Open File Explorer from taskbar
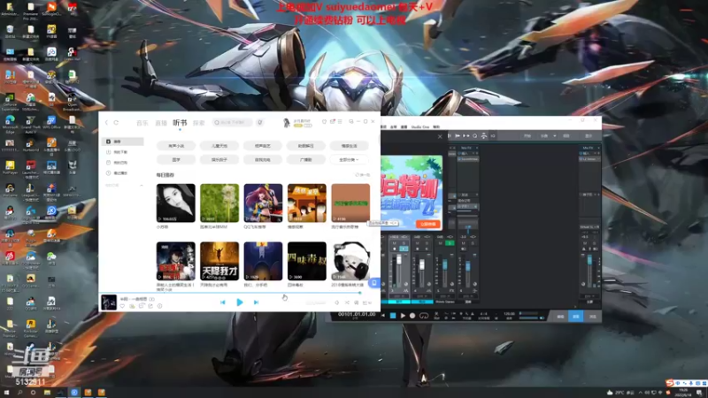The width and height of the screenshot is (708, 398). (47, 393)
